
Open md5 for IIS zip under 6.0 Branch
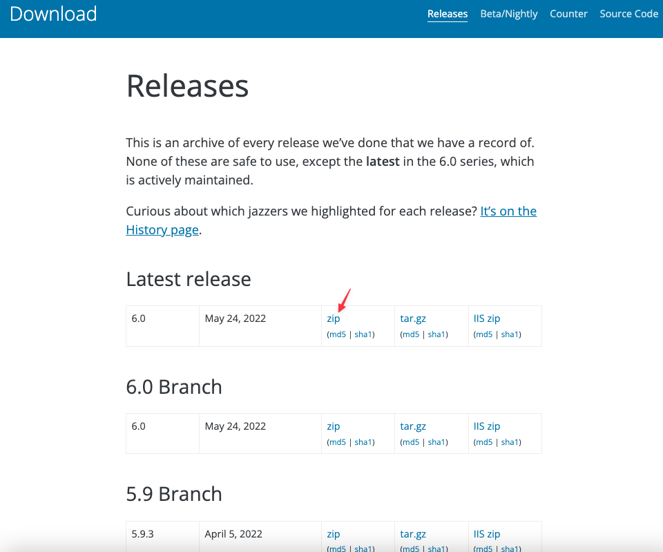pyautogui.click(x=484, y=442)
